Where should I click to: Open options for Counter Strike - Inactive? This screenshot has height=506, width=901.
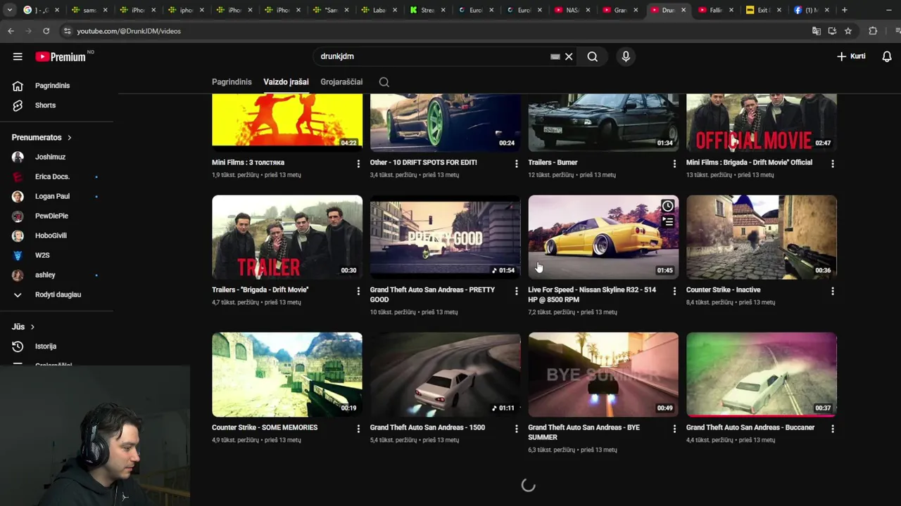tap(833, 291)
